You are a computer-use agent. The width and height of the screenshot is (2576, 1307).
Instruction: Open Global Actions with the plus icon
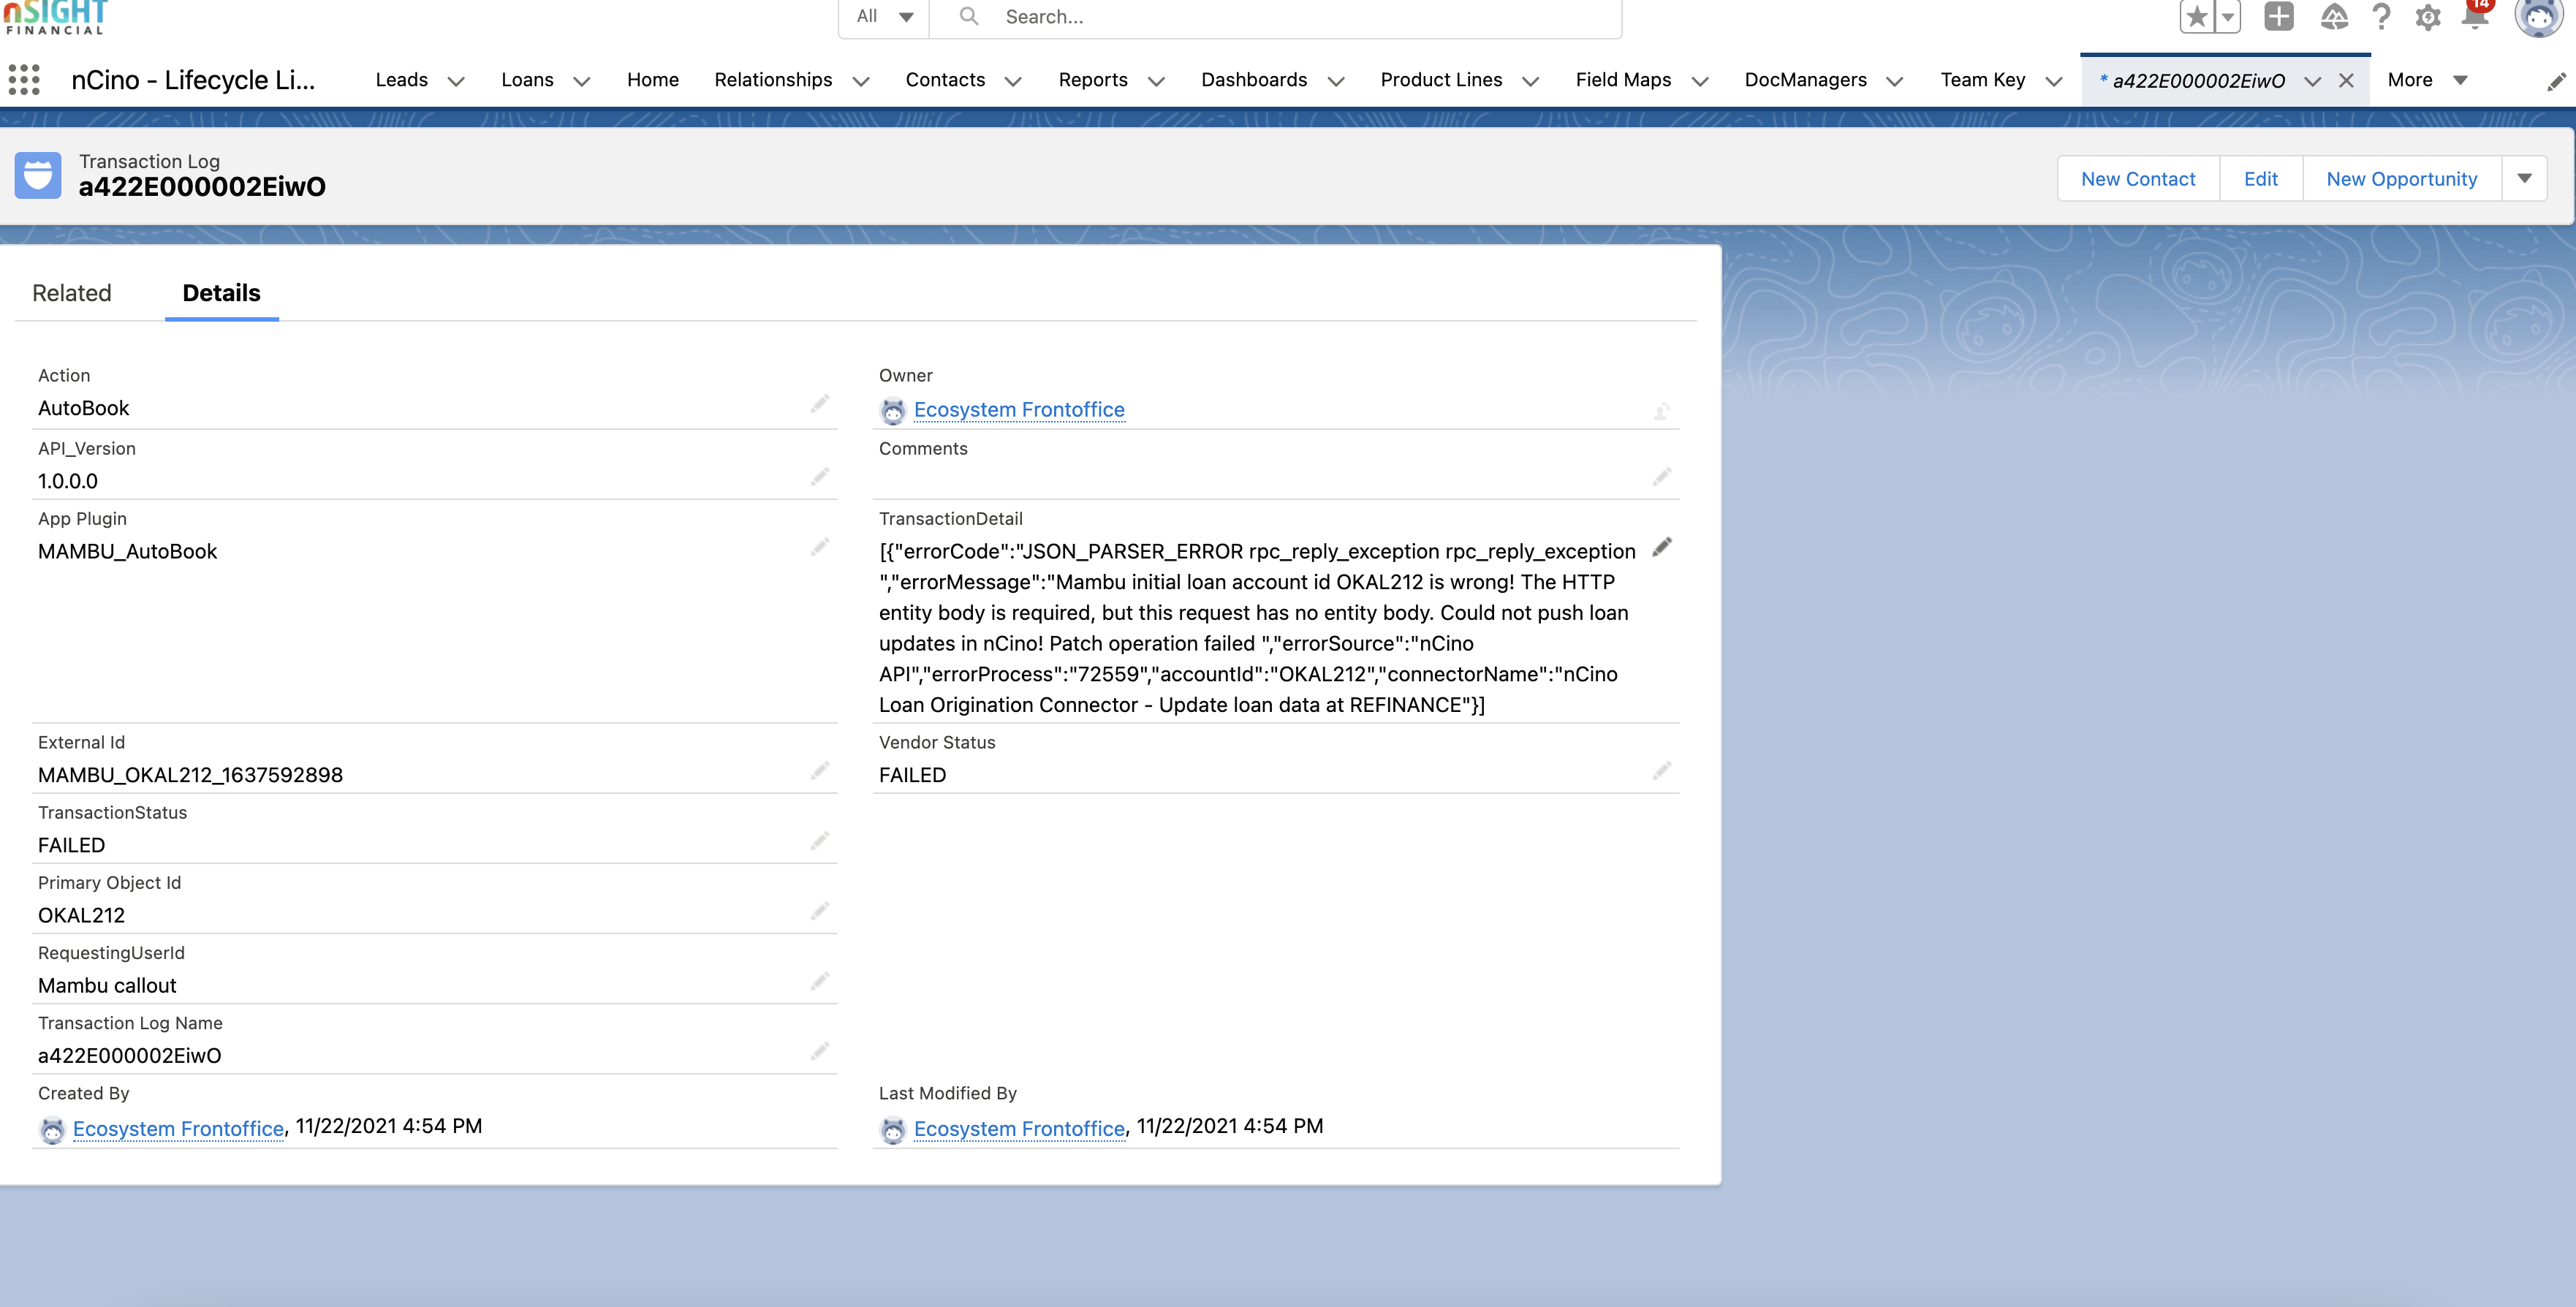tap(2280, 17)
